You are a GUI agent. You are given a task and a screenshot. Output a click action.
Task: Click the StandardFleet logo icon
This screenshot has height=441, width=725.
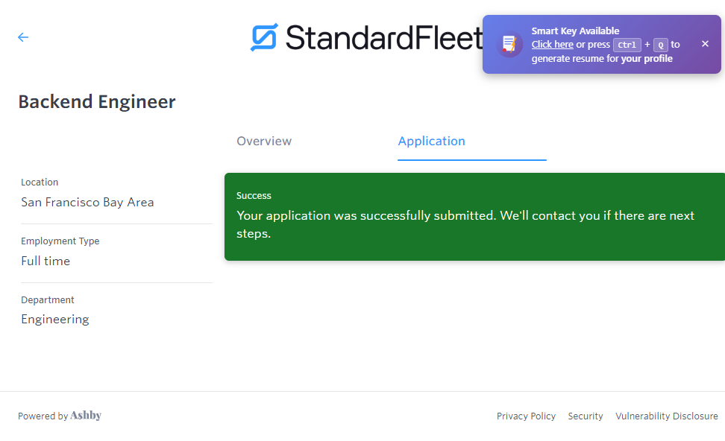coord(264,37)
